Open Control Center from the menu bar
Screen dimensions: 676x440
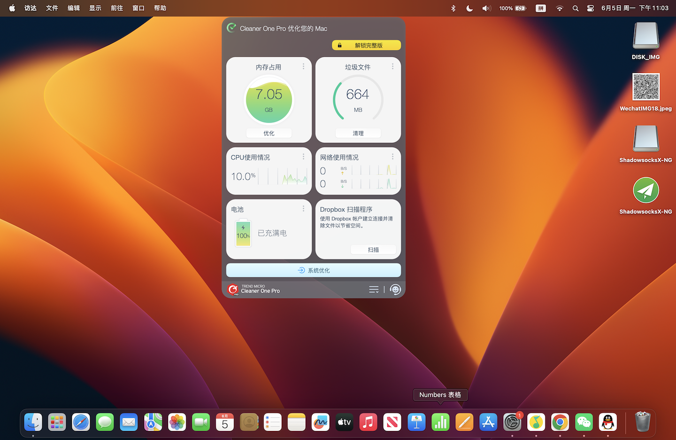point(591,8)
